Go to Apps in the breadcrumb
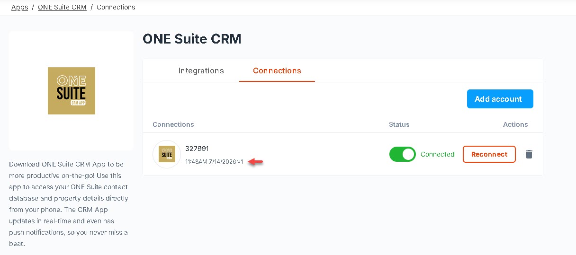576x255 pixels. [x=19, y=7]
